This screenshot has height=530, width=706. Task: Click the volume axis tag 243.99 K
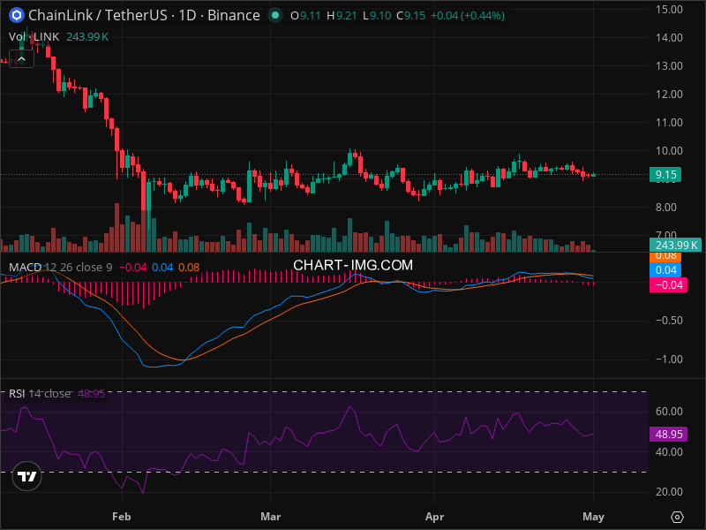pos(676,246)
